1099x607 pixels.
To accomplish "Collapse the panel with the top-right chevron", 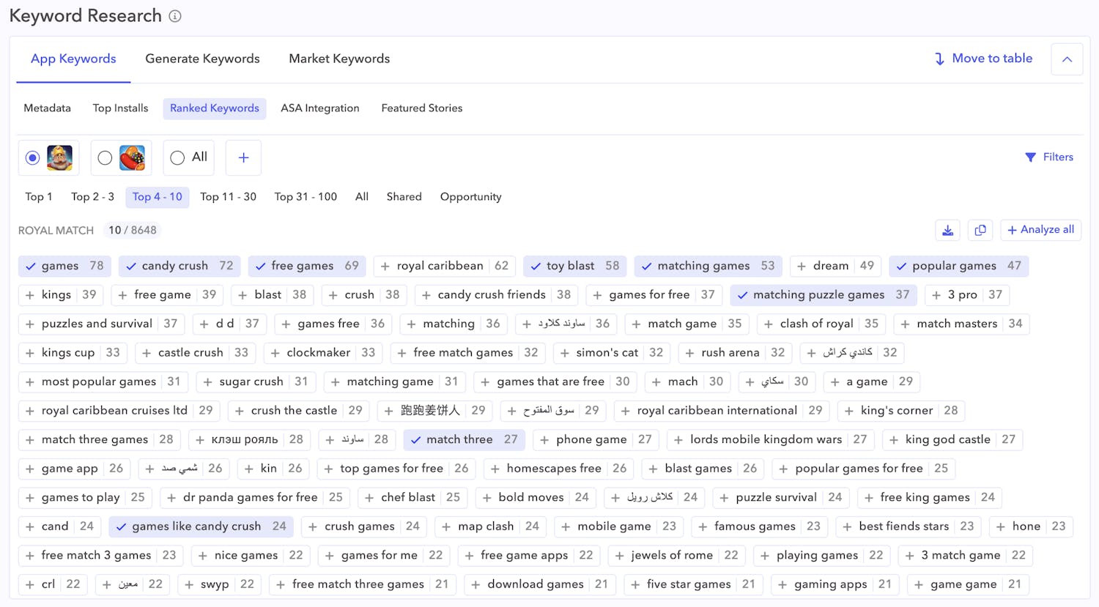I will pos(1067,59).
